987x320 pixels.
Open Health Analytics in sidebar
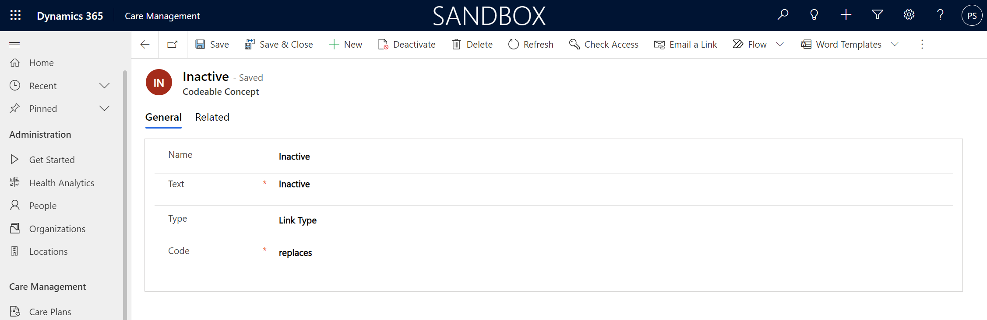click(61, 183)
